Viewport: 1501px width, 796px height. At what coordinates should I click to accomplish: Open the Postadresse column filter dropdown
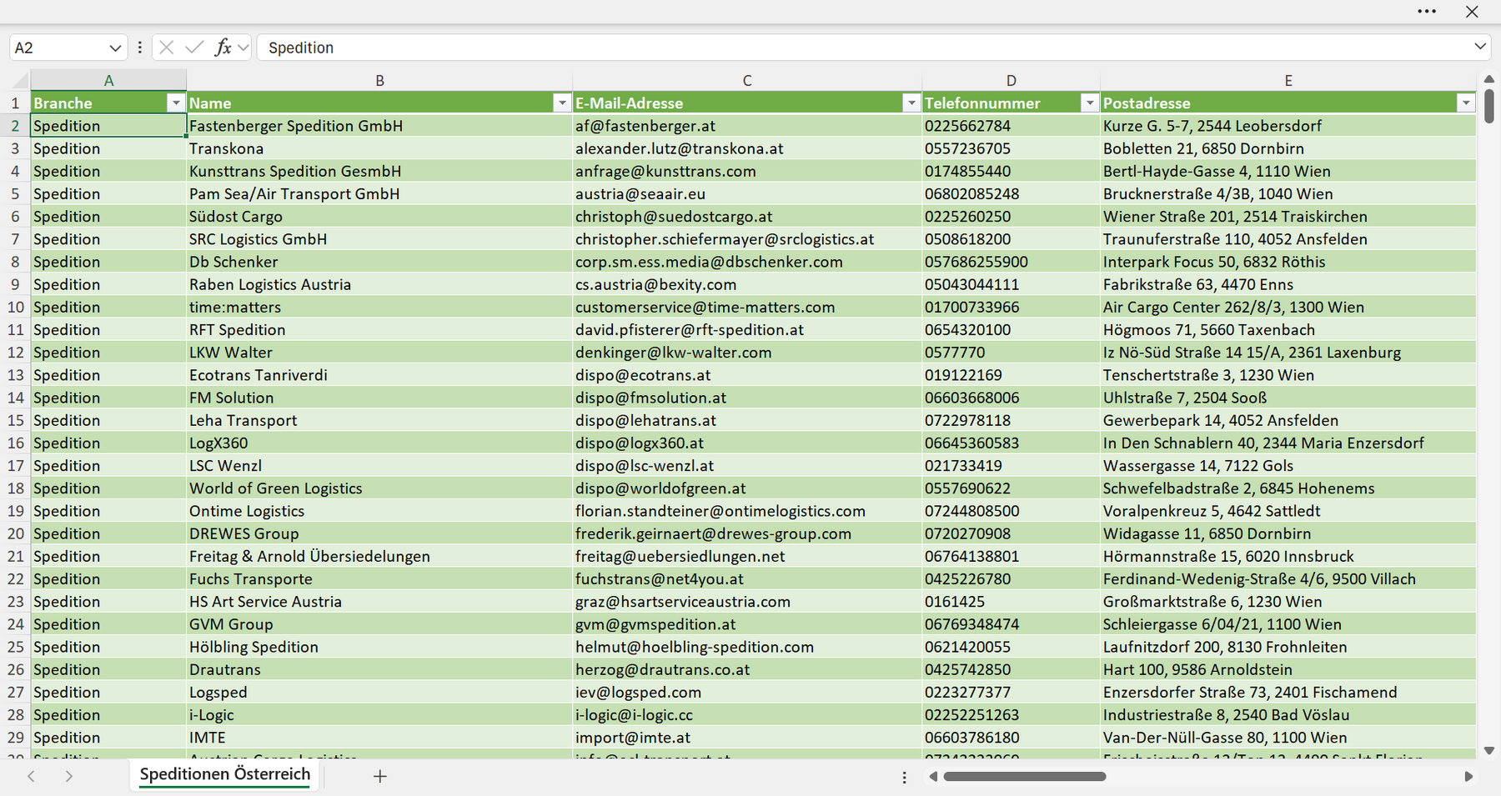1466,103
